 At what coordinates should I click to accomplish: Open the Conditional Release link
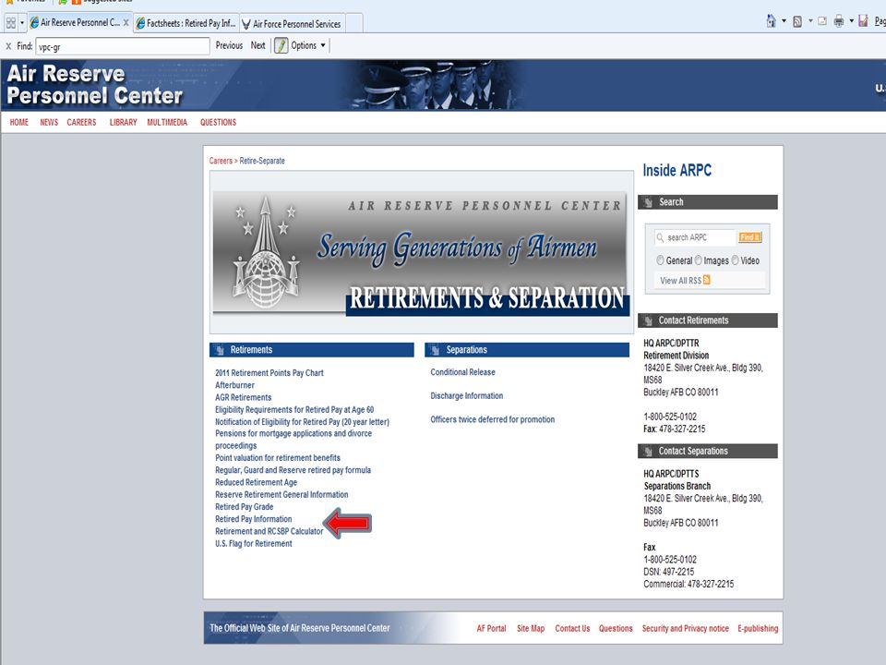[462, 372]
